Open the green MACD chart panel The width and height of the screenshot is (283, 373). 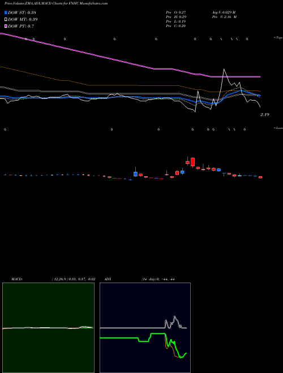(48, 328)
